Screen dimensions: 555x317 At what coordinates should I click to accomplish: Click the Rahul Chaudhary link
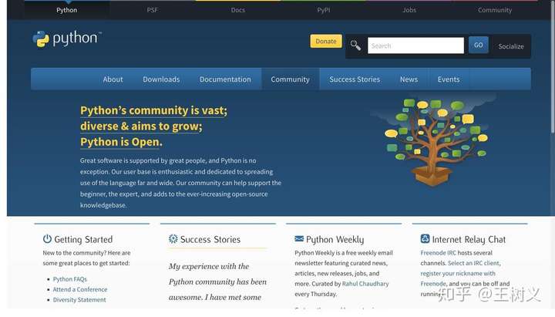click(365, 284)
